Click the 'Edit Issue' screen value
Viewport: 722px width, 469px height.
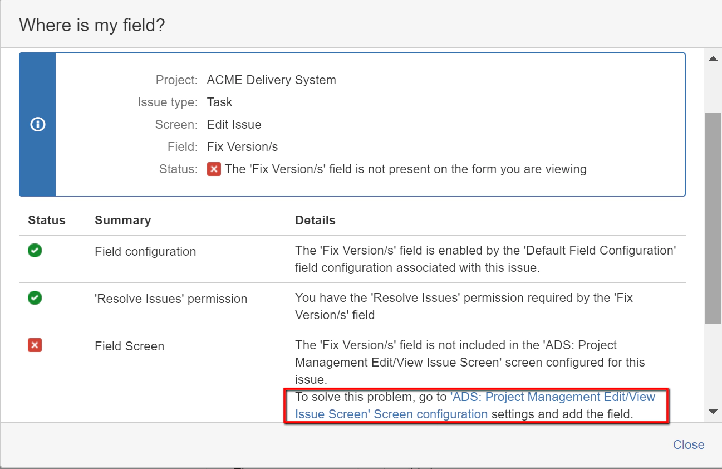point(234,125)
